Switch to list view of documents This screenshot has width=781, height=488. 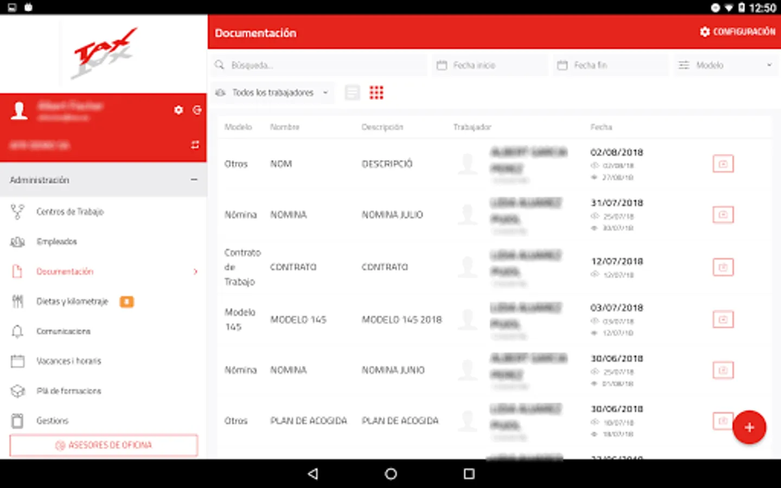point(352,92)
